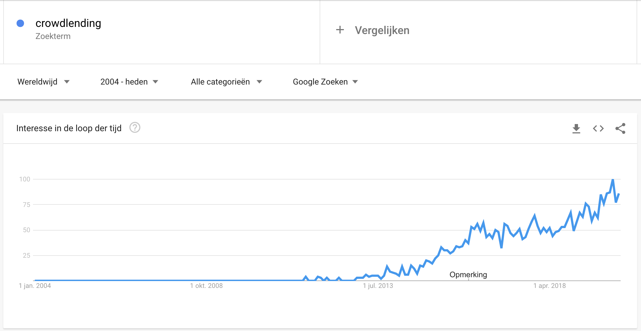Expand the Alle categorieën dropdown
This screenshot has height=331, width=641.
pos(226,82)
